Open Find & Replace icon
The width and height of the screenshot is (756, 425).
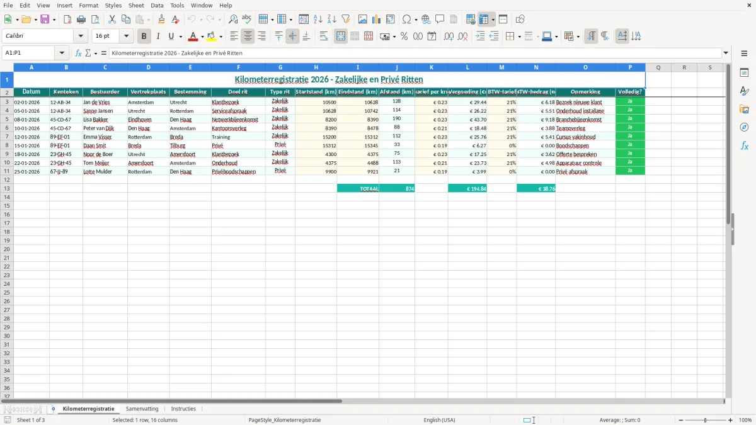[x=233, y=20]
